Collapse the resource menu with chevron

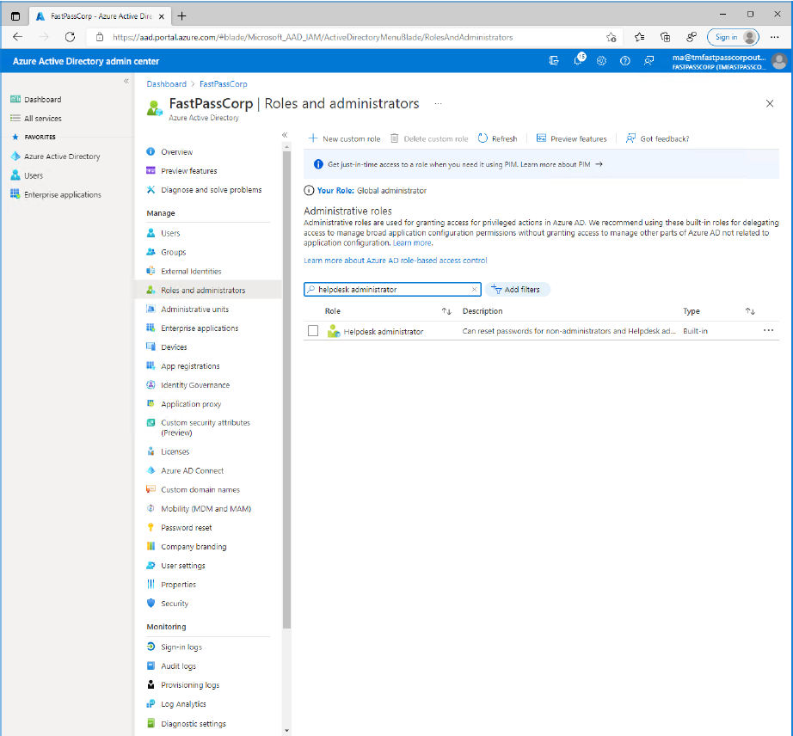click(285, 135)
